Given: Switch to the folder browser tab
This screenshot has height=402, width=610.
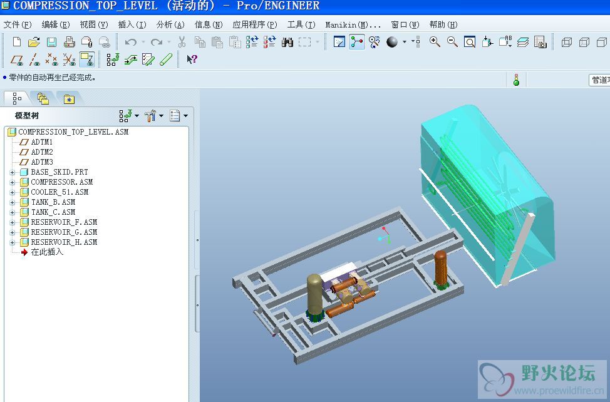Looking at the screenshot, I should [x=43, y=99].
